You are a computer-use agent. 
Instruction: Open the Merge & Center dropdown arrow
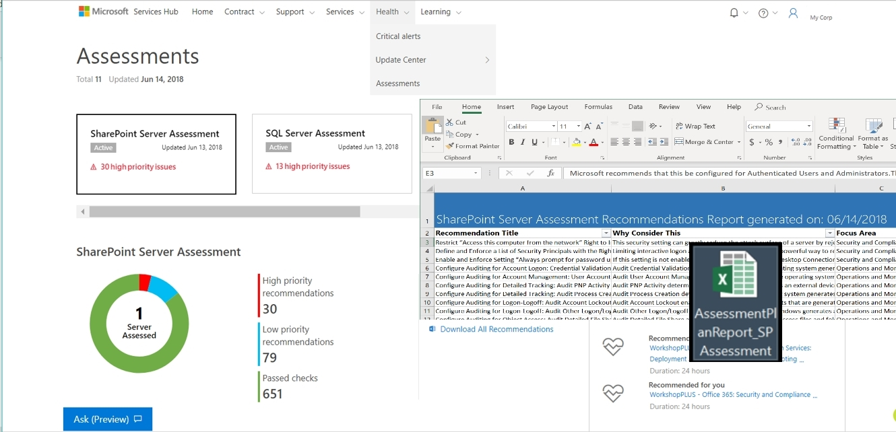[x=739, y=142]
